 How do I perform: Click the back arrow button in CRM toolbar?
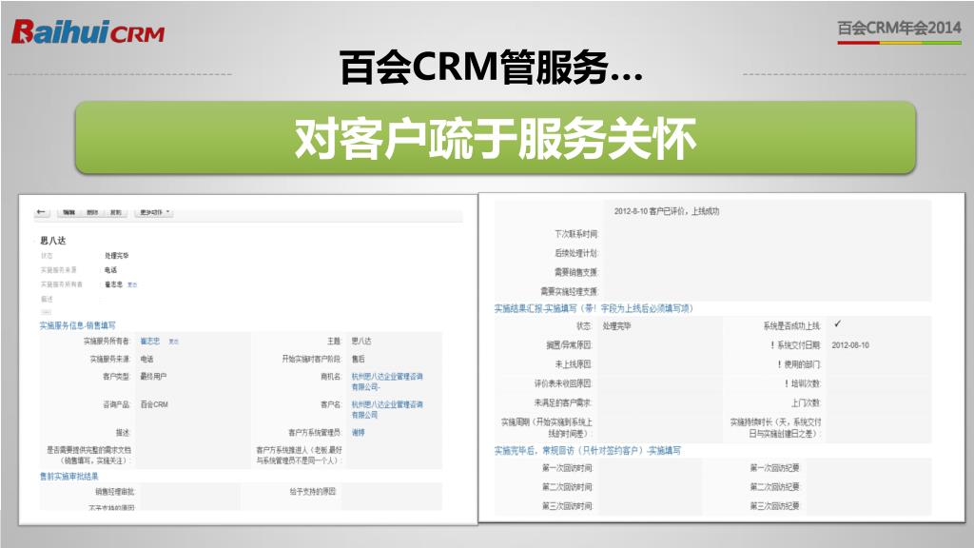(x=42, y=212)
